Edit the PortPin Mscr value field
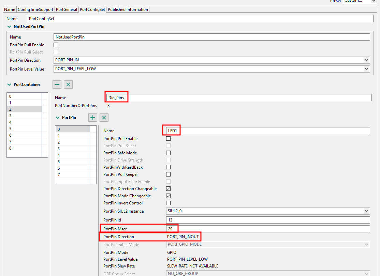 point(268,229)
